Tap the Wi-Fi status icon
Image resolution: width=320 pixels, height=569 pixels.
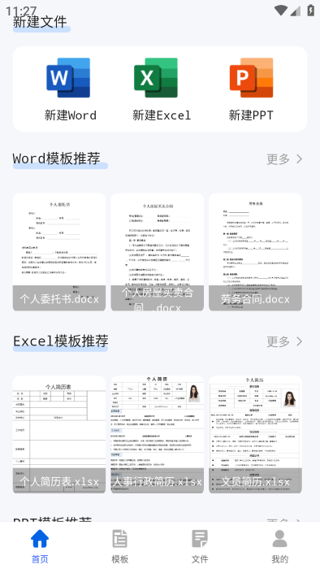[281, 10]
